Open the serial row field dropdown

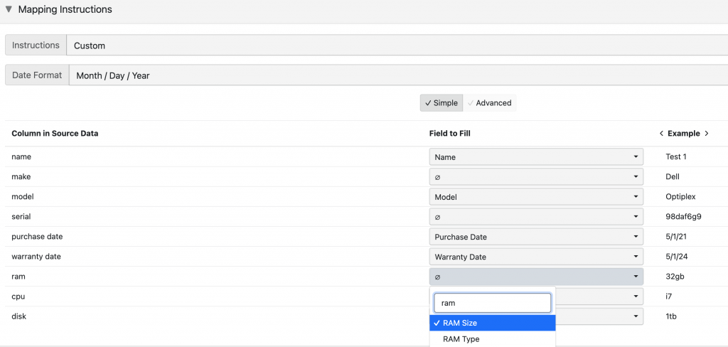(536, 217)
